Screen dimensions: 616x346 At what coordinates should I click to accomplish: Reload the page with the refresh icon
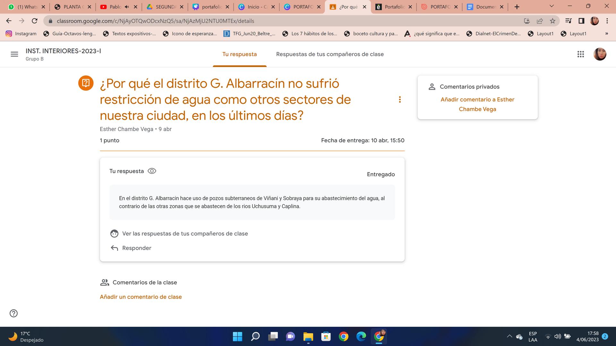point(35,21)
